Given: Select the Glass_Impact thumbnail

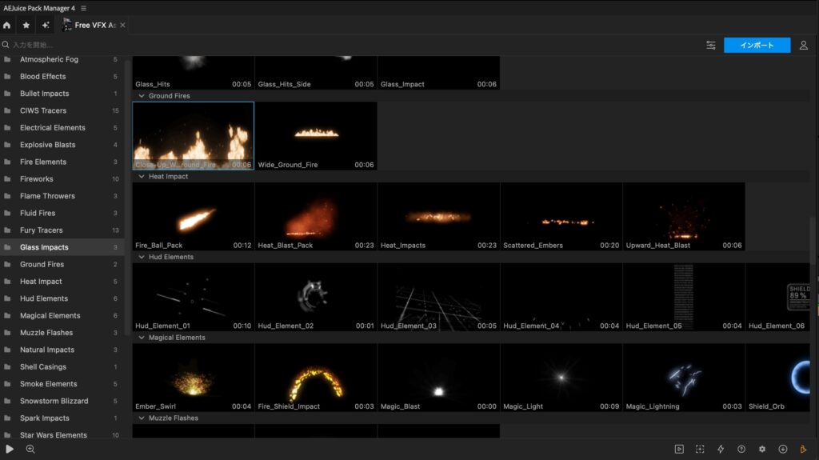Looking at the screenshot, I should [x=439, y=73].
